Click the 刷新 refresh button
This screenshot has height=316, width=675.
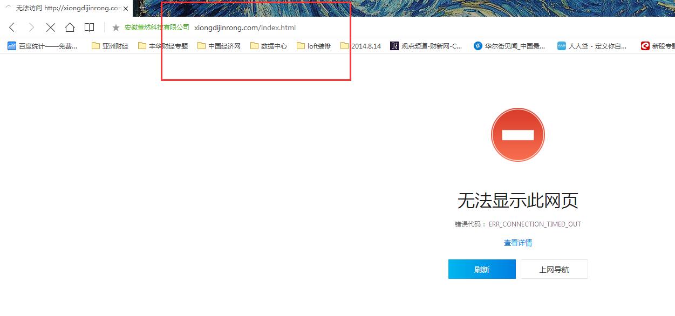click(481, 269)
